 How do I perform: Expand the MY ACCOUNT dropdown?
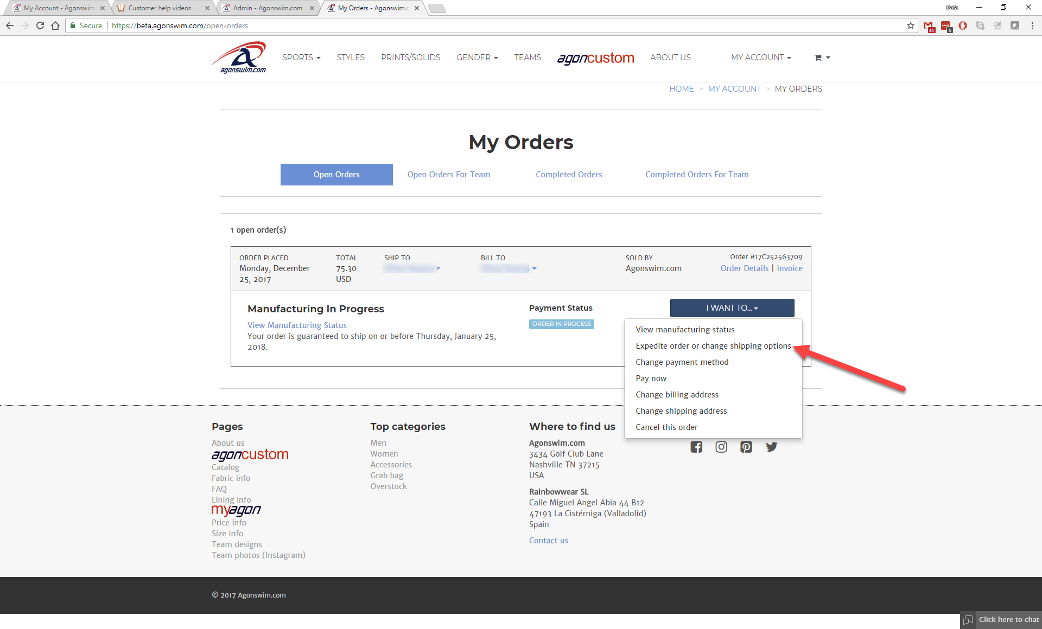(x=761, y=57)
